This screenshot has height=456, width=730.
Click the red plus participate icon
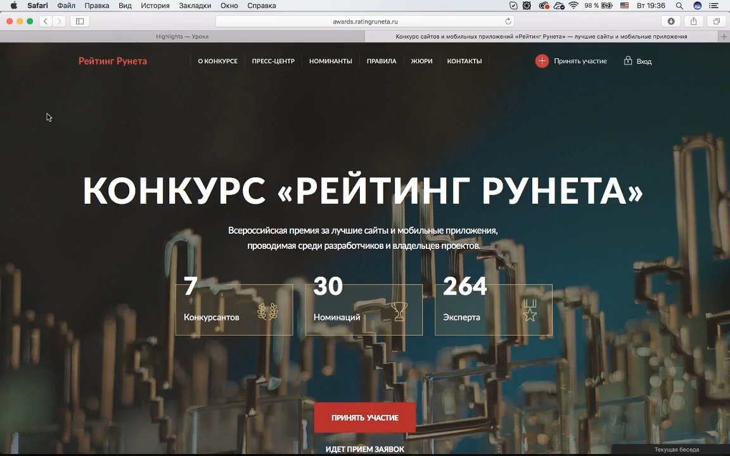(542, 61)
